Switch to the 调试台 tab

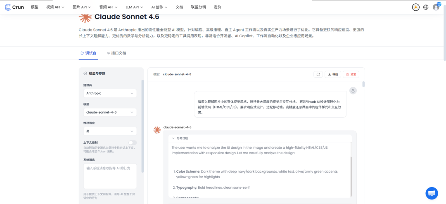click(x=88, y=53)
